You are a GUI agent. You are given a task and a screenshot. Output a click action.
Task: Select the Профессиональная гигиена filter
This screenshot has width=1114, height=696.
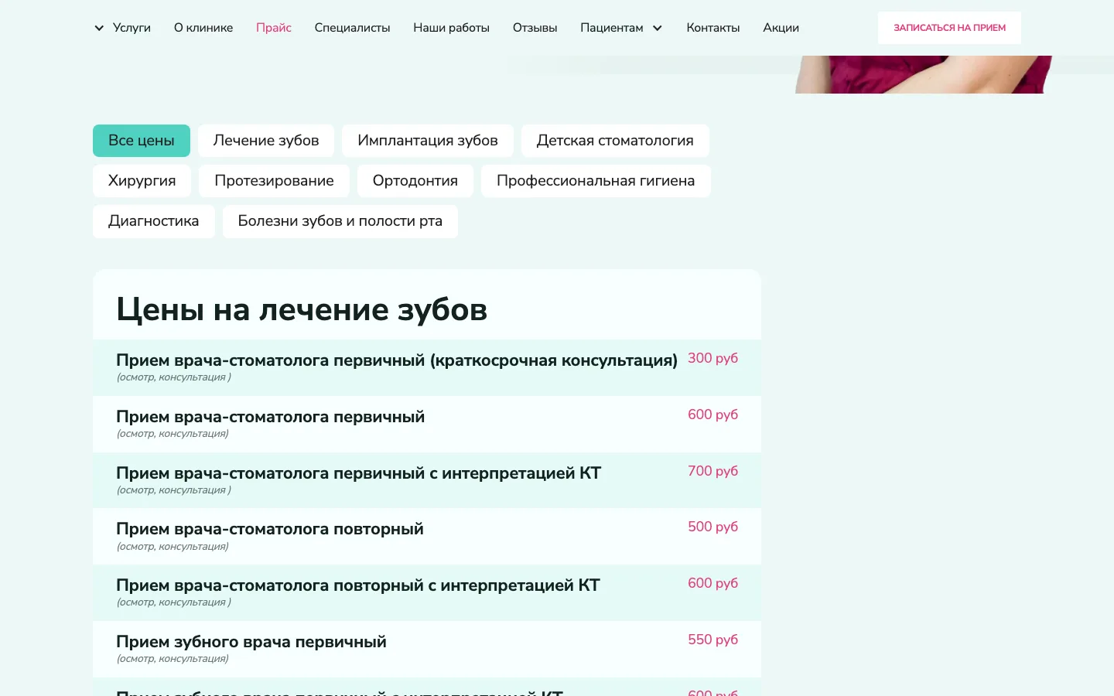click(596, 181)
